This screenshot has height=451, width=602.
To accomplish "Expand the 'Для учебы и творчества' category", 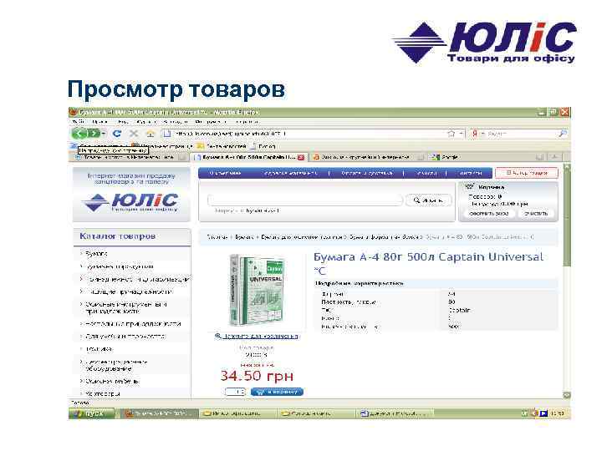I will coord(125,337).
